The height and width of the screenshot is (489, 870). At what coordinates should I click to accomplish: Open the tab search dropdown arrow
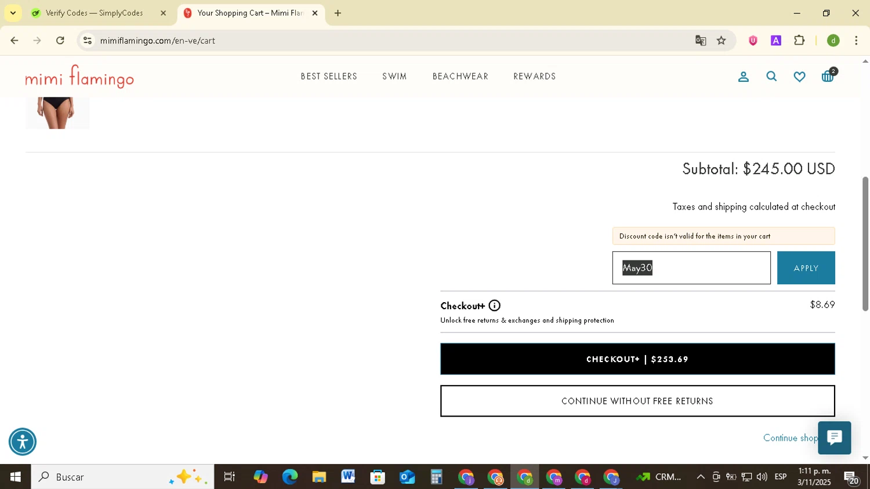[x=13, y=13]
